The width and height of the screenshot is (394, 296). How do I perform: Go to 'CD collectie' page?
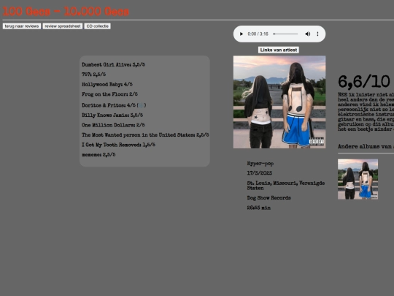[98, 26]
